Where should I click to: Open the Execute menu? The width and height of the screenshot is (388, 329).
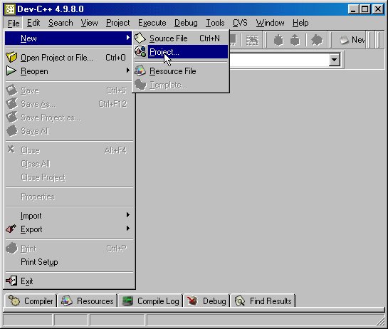[152, 23]
